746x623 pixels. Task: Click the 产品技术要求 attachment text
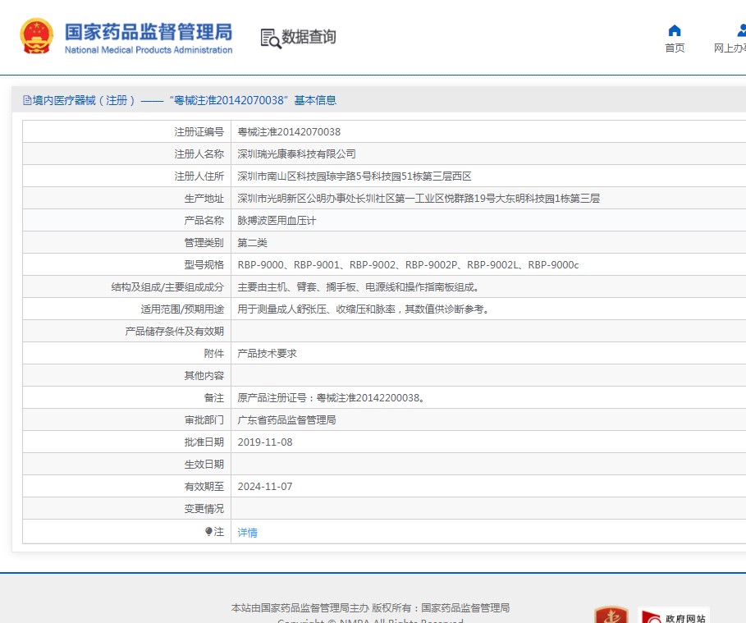point(267,354)
